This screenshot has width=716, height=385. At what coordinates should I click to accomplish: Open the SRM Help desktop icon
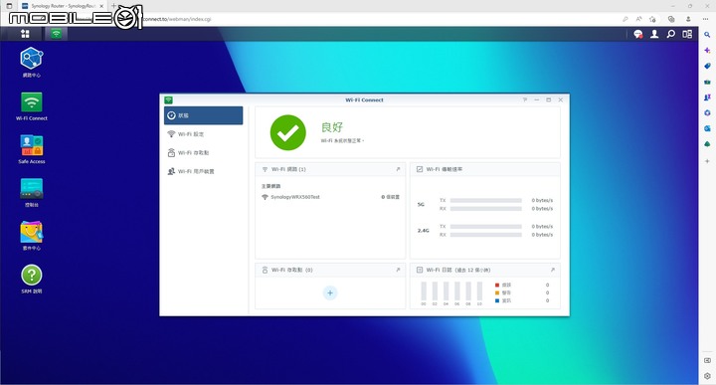tap(32, 275)
